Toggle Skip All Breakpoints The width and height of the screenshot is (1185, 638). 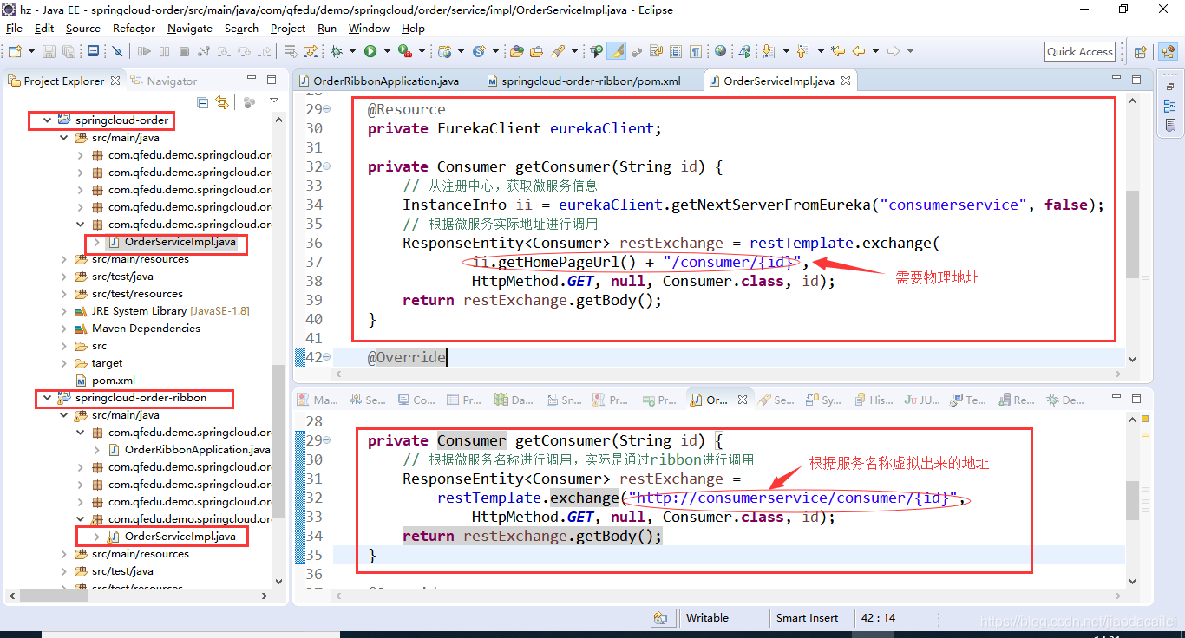click(x=117, y=51)
